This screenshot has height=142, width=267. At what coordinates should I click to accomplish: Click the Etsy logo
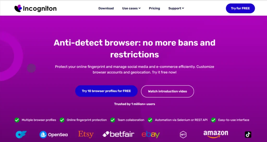pyautogui.click(x=86, y=134)
